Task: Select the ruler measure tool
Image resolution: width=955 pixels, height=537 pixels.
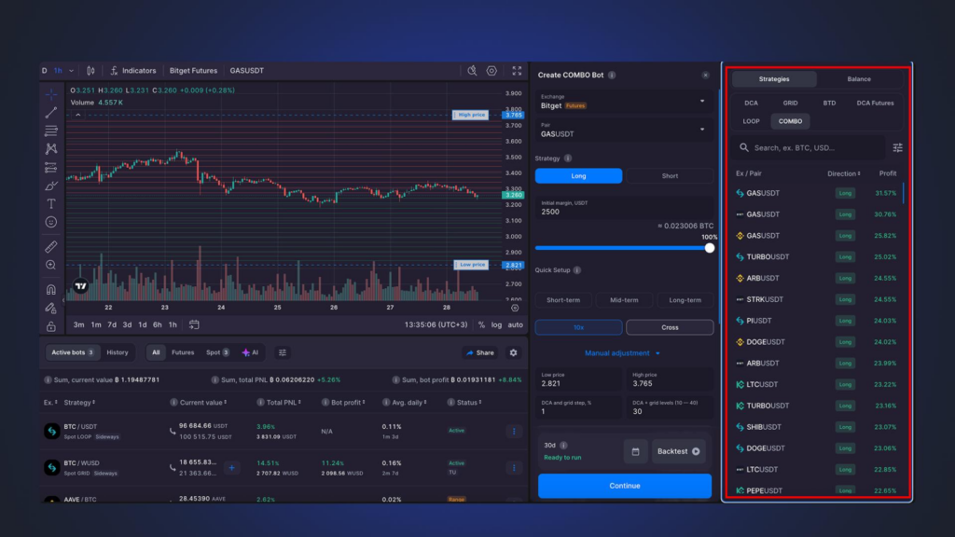Action: click(51, 246)
